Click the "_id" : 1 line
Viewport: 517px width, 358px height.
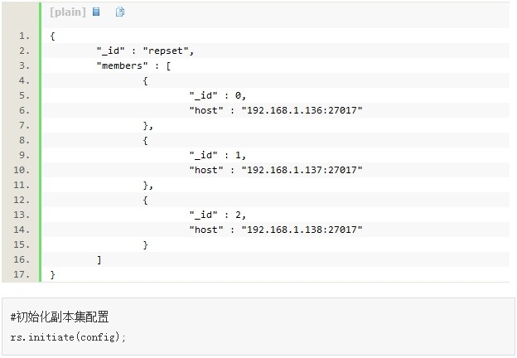pos(218,155)
